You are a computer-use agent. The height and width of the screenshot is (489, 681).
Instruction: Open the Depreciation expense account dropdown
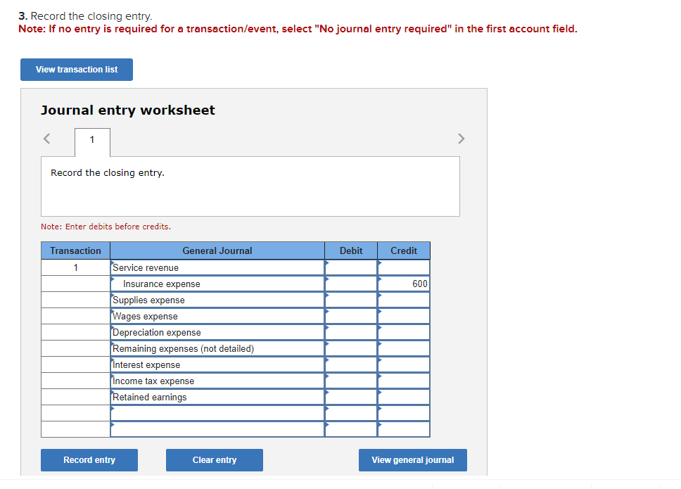[x=215, y=332]
